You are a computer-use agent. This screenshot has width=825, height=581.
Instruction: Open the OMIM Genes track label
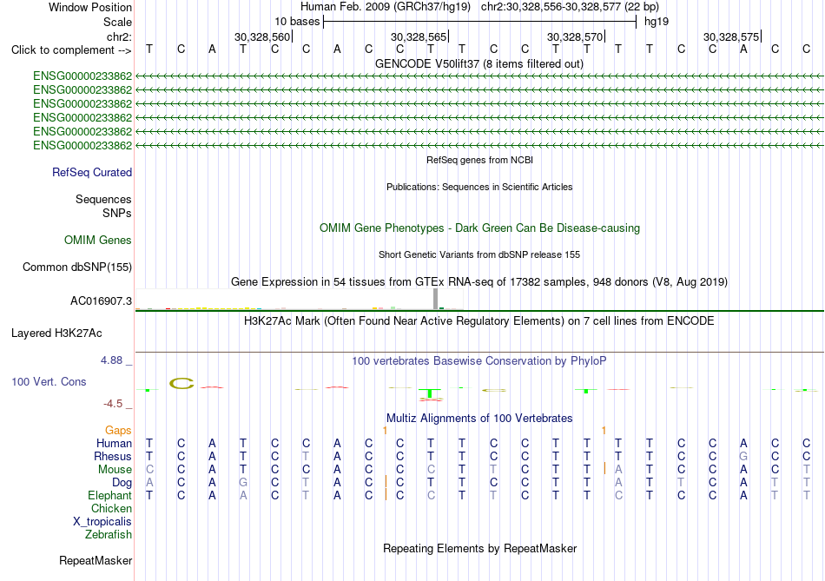(x=98, y=240)
